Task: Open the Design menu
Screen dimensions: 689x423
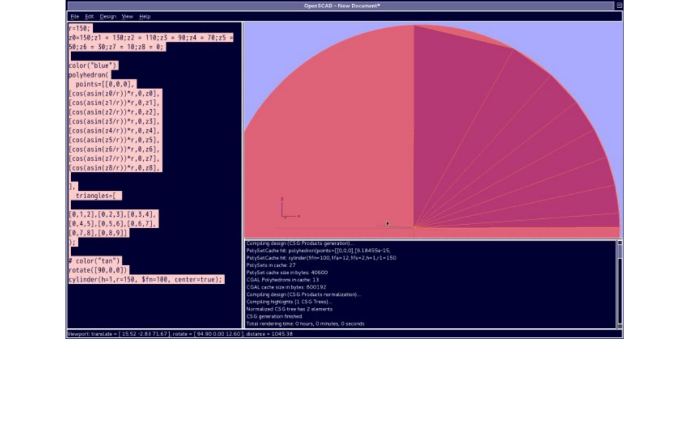Action: point(108,17)
